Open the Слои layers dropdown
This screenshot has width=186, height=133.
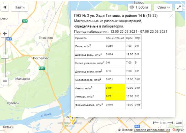point(163,7)
